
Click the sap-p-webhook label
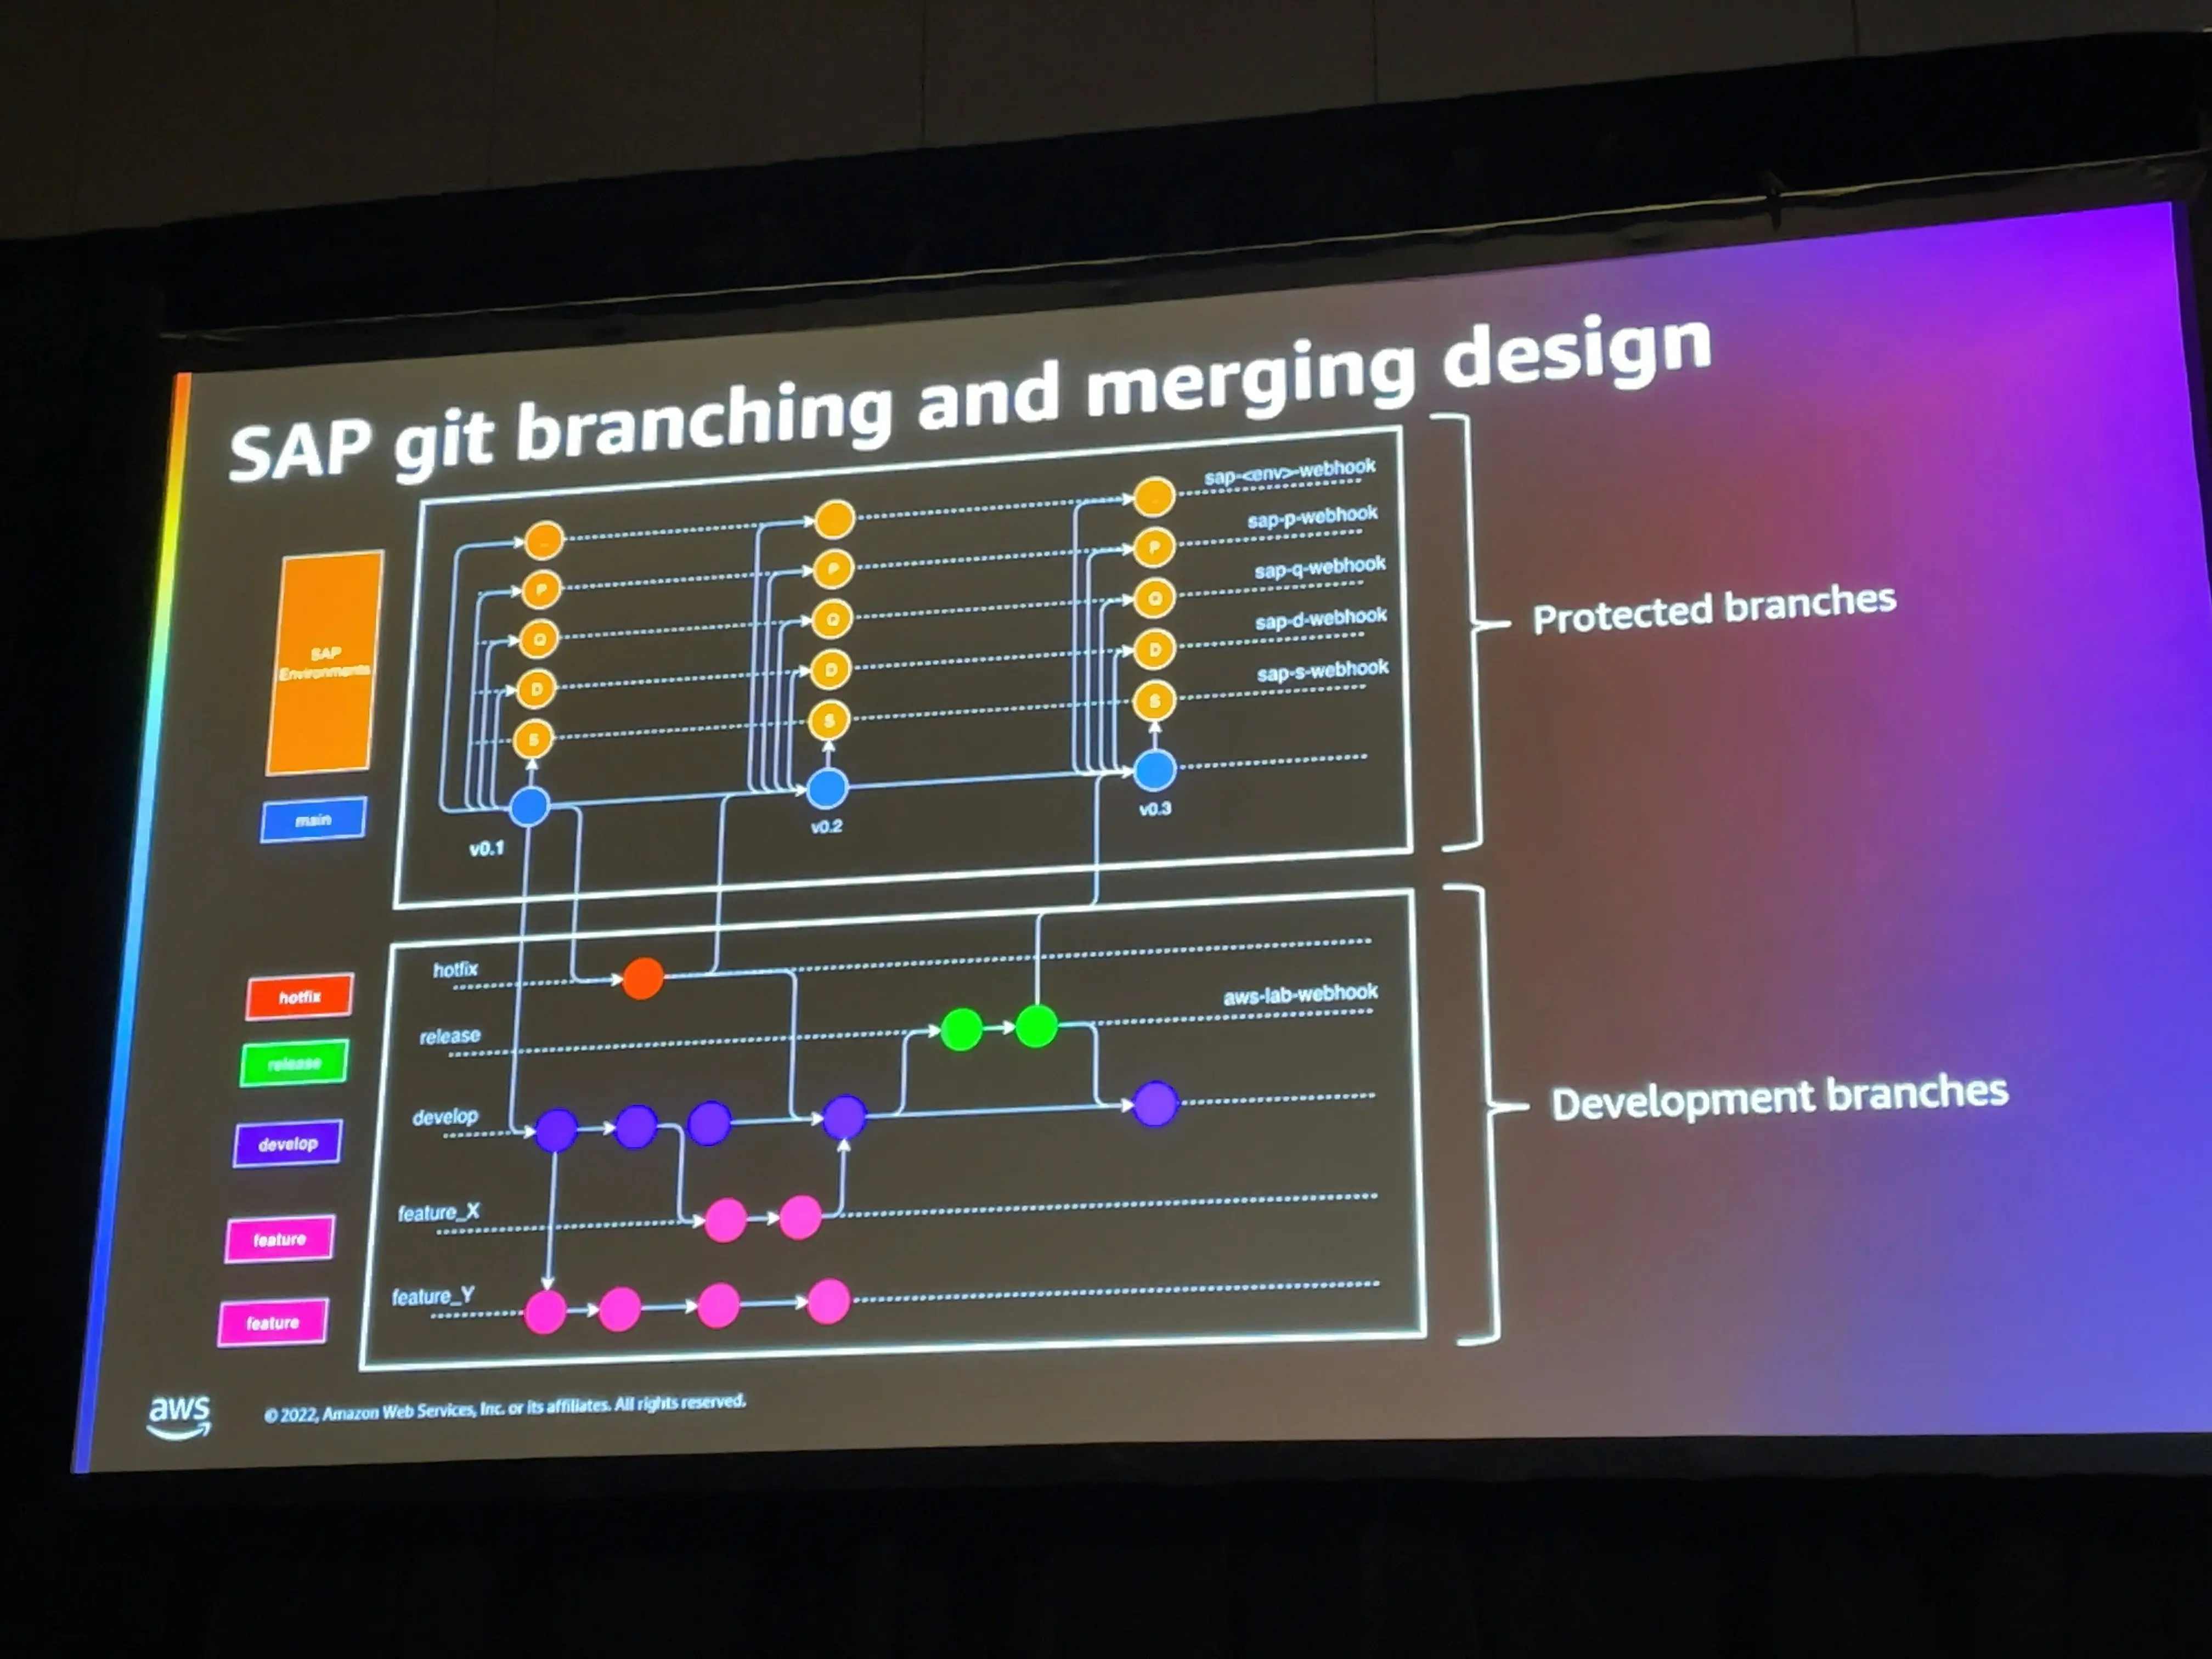[x=1312, y=517]
